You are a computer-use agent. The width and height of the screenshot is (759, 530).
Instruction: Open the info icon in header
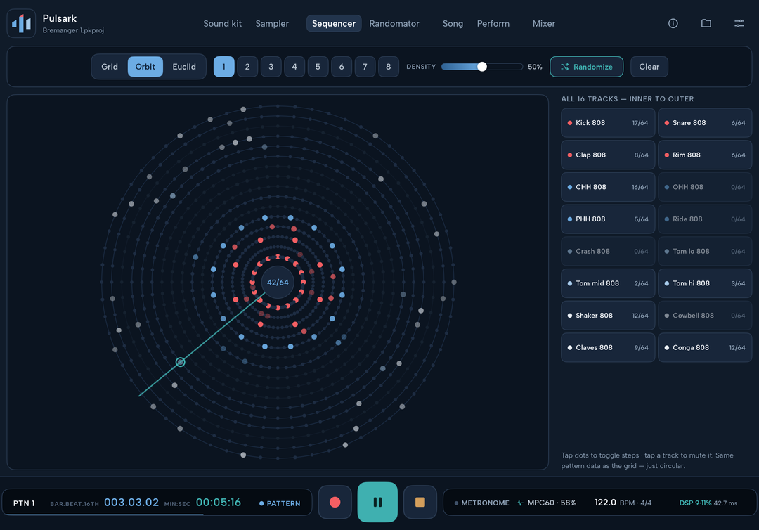[x=673, y=23]
